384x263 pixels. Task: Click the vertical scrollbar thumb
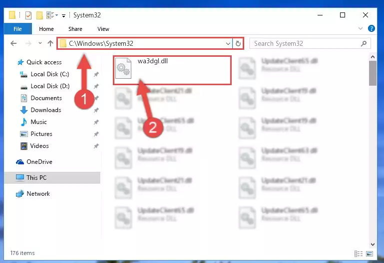pyautogui.click(x=373, y=73)
